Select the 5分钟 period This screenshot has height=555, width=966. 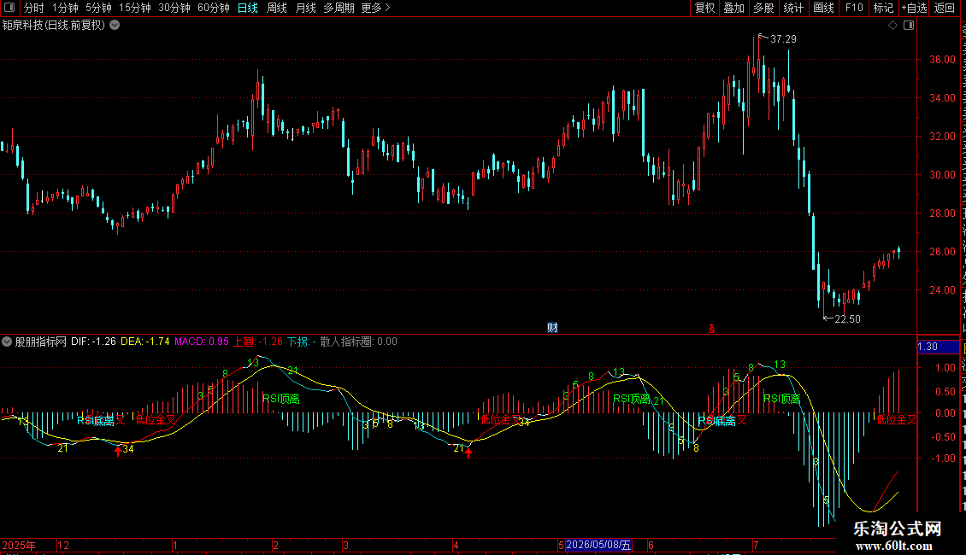[x=98, y=8]
